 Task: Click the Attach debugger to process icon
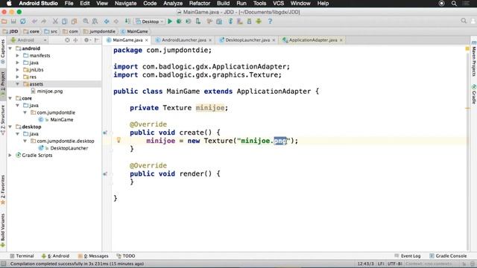198,22
